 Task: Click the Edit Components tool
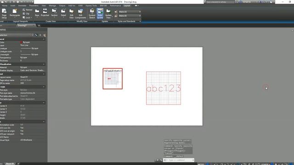[80, 14]
